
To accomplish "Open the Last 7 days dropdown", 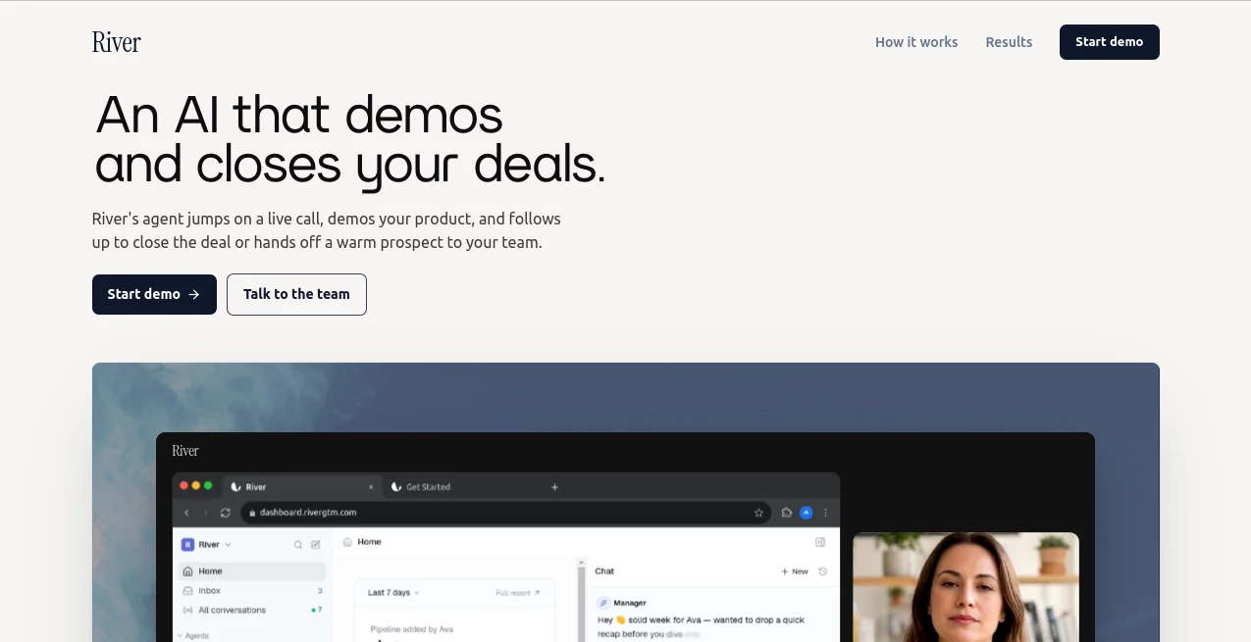I will [x=393, y=593].
